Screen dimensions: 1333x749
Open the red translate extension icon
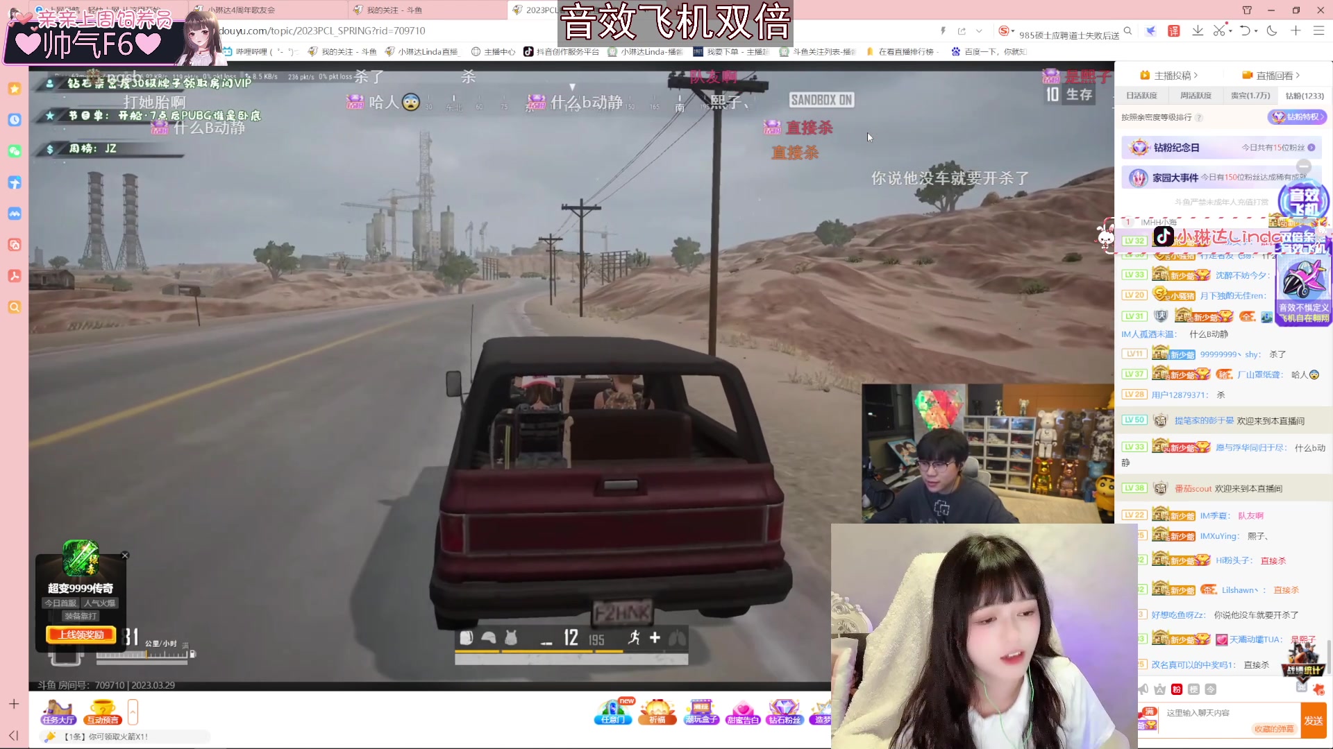click(1174, 31)
